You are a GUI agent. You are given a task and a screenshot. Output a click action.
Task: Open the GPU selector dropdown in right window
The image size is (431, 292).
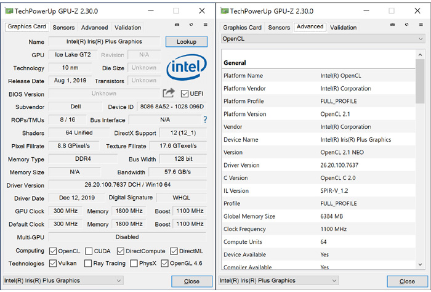279,281
